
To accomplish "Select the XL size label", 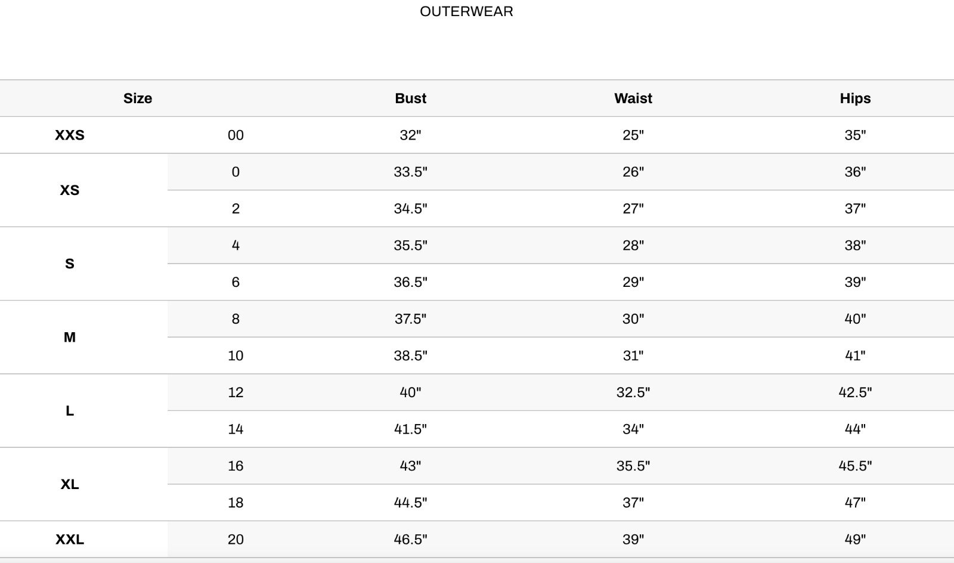I will click(70, 484).
